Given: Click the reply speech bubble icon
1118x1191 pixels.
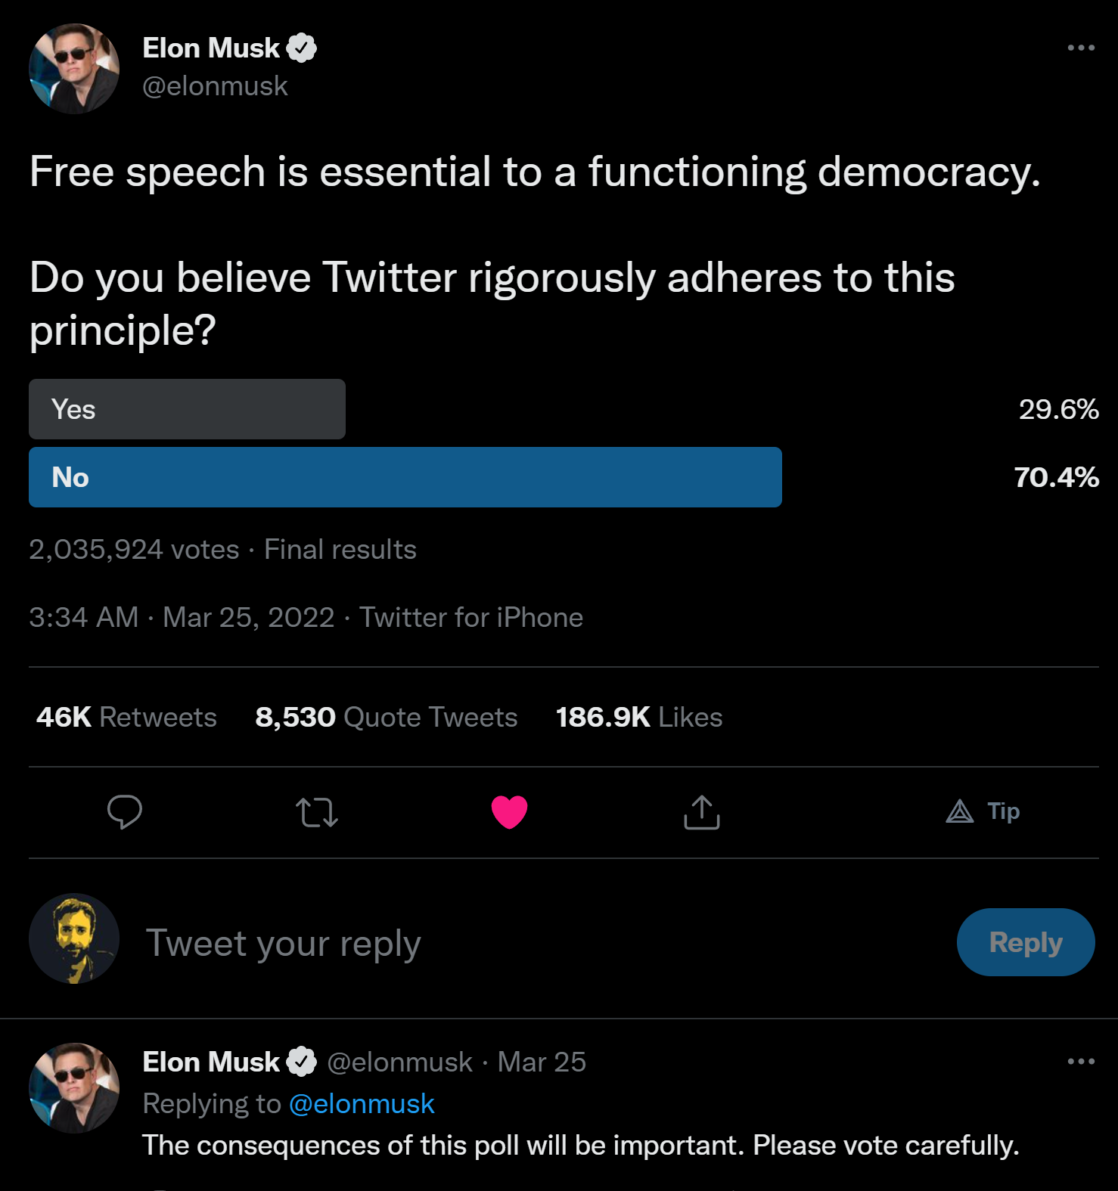Looking at the screenshot, I should click(x=125, y=812).
